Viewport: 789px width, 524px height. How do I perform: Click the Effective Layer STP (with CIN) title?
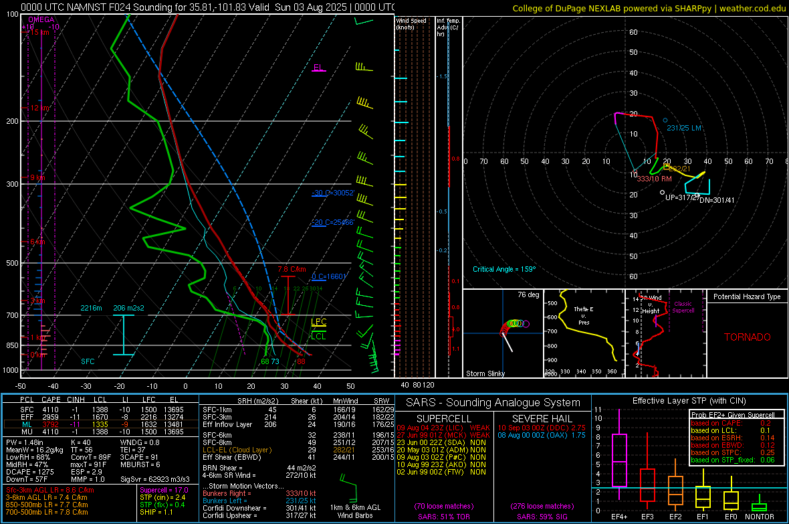click(689, 401)
